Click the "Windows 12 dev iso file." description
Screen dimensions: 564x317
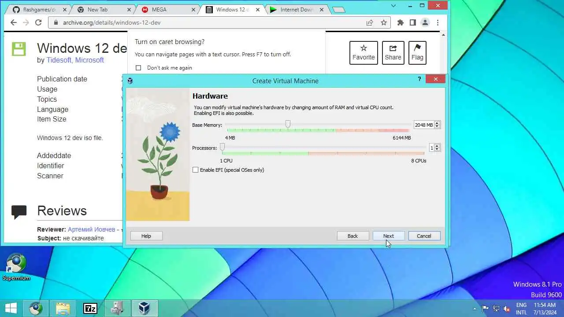pos(70,138)
